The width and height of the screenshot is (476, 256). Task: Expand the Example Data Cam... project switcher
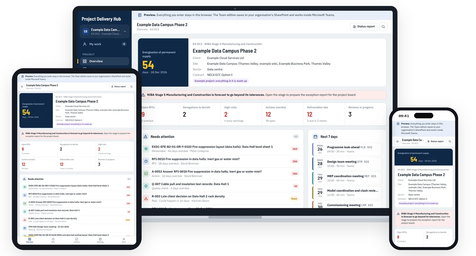[x=104, y=32]
